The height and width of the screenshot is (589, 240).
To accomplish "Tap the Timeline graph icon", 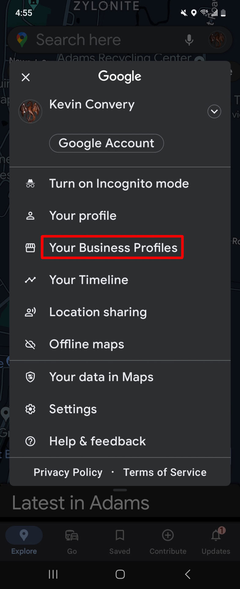I will pos(30,280).
